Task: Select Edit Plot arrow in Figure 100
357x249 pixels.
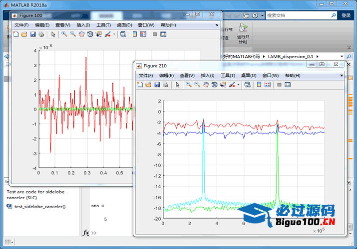Action: (x=53, y=34)
